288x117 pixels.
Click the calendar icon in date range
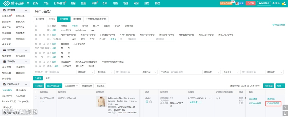click(x=121, y=39)
